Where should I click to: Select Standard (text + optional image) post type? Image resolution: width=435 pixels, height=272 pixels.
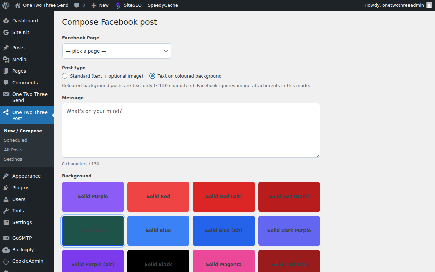click(x=65, y=76)
